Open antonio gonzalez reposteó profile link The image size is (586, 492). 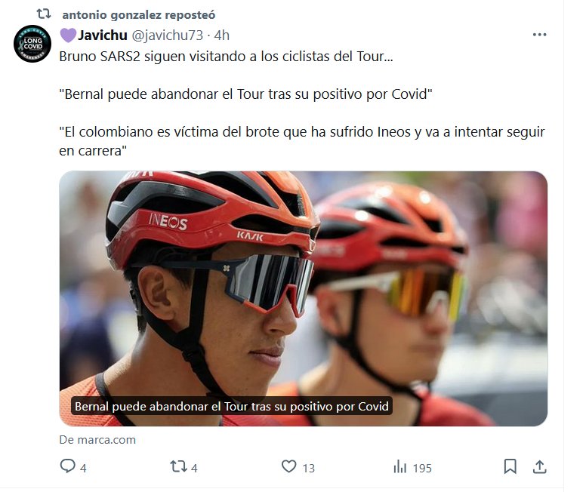[139, 15]
